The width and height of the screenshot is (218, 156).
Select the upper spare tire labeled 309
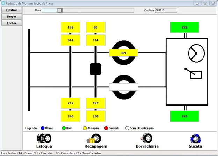123,53
